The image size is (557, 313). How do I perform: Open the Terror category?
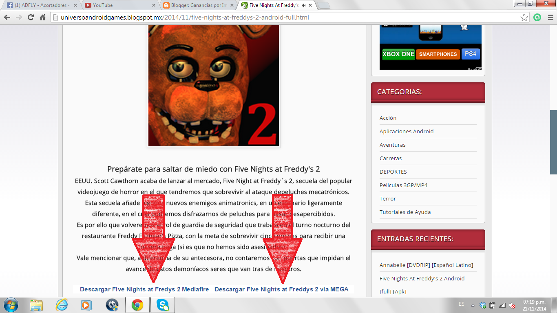[388, 198]
